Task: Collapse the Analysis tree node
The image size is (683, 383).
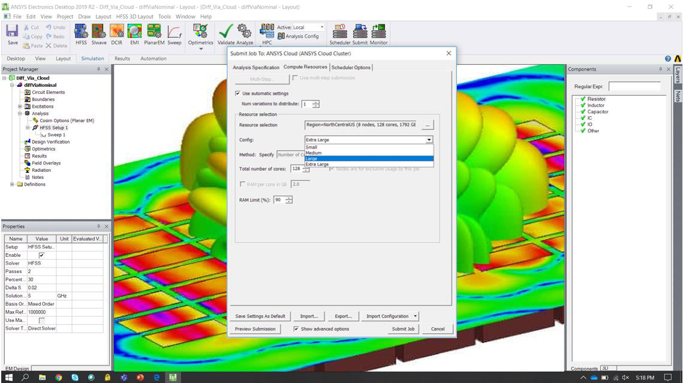Action: click(20, 114)
